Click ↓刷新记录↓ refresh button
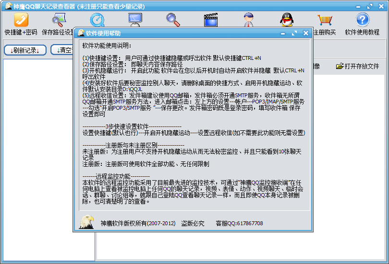Image resolution: width=389 pixels, height=264 pixels. [x=25, y=50]
